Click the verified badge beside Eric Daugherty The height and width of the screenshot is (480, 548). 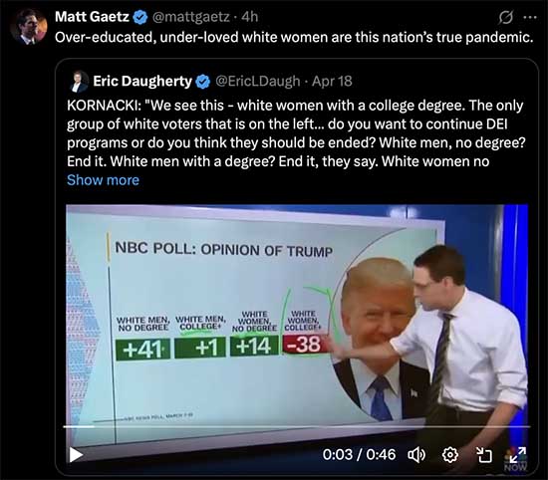(x=203, y=82)
